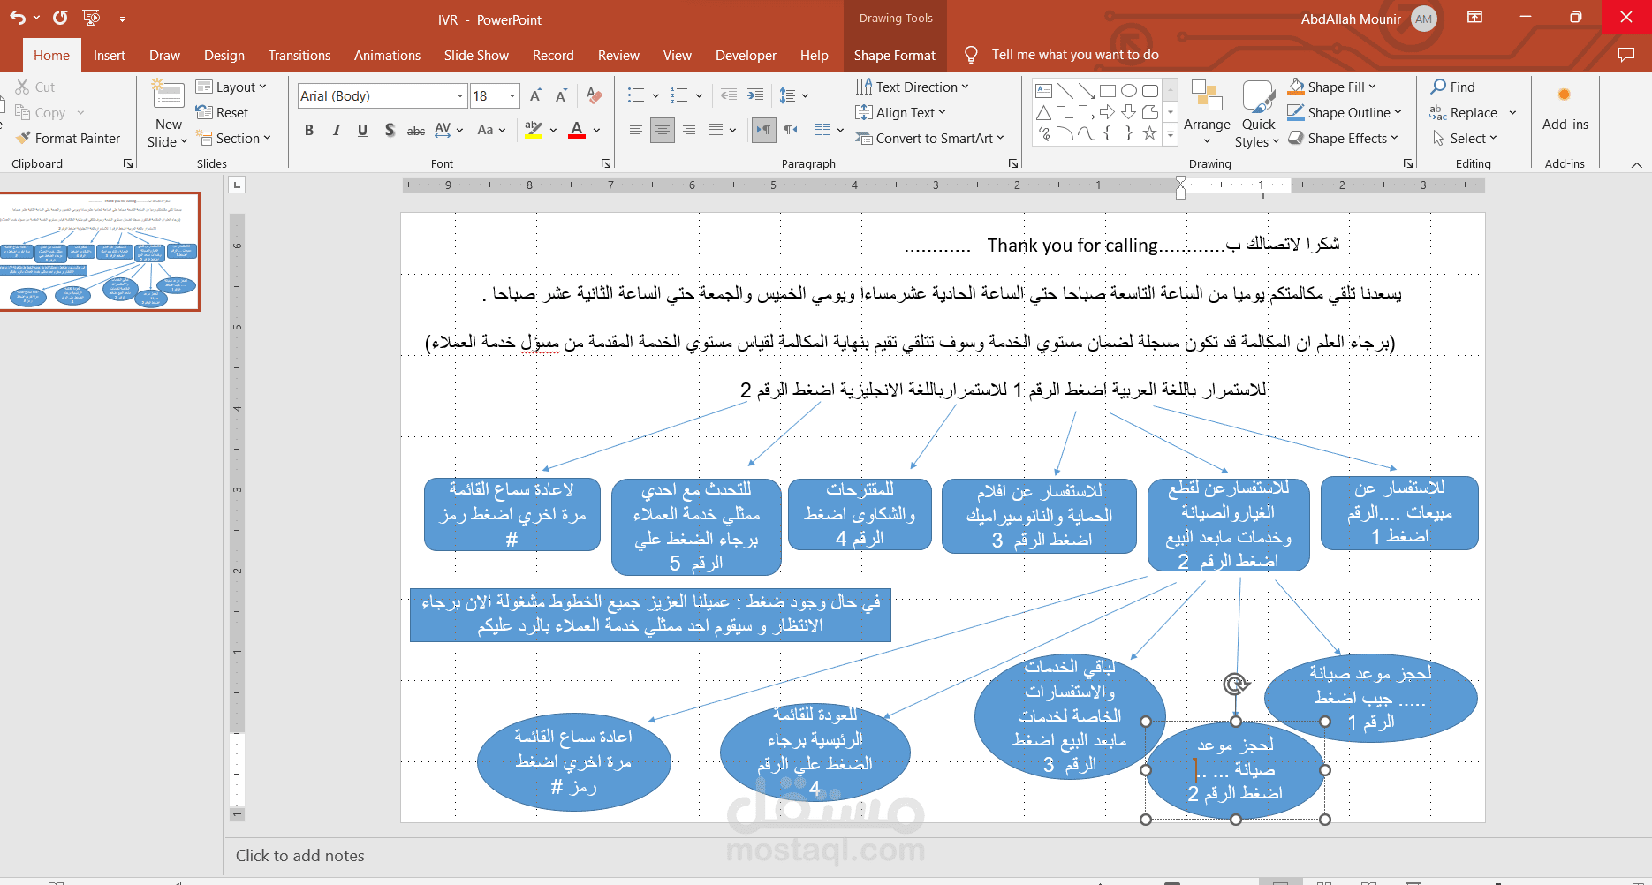Pick the rectangle shape from the shapes gallery

coord(1108,91)
